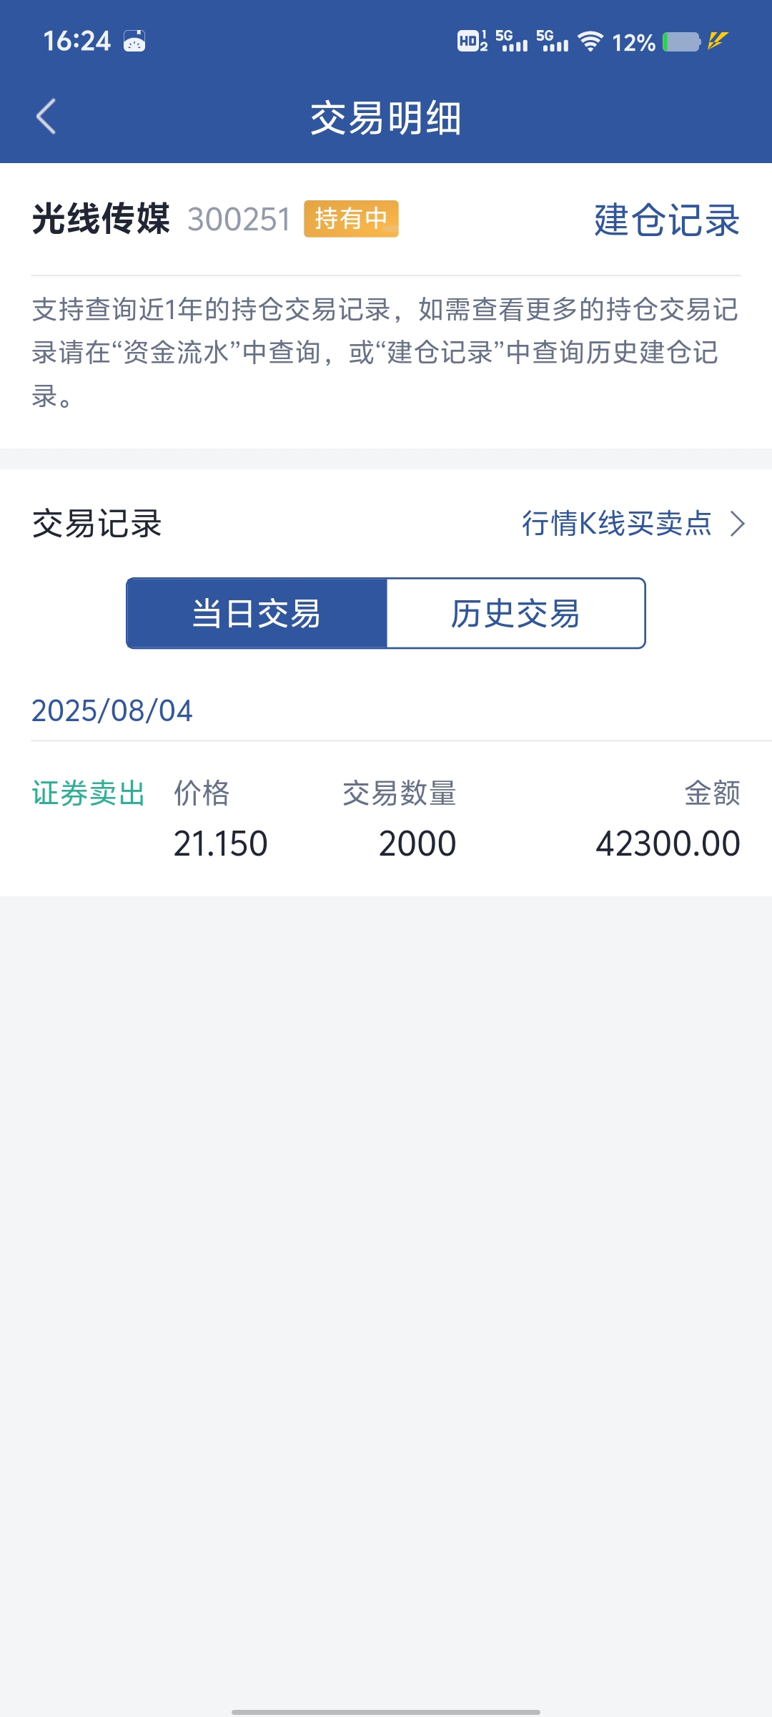The width and height of the screenshot is (772, 1717).
Task: Tap the Wi-Fi signal icon
Action: tap(590, 41)
